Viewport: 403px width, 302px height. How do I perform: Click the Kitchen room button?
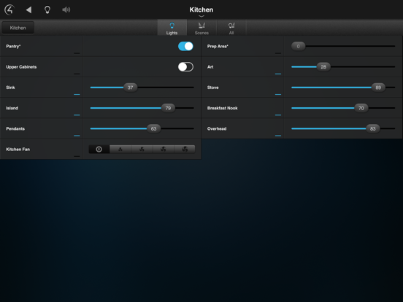tap(18, 28)
